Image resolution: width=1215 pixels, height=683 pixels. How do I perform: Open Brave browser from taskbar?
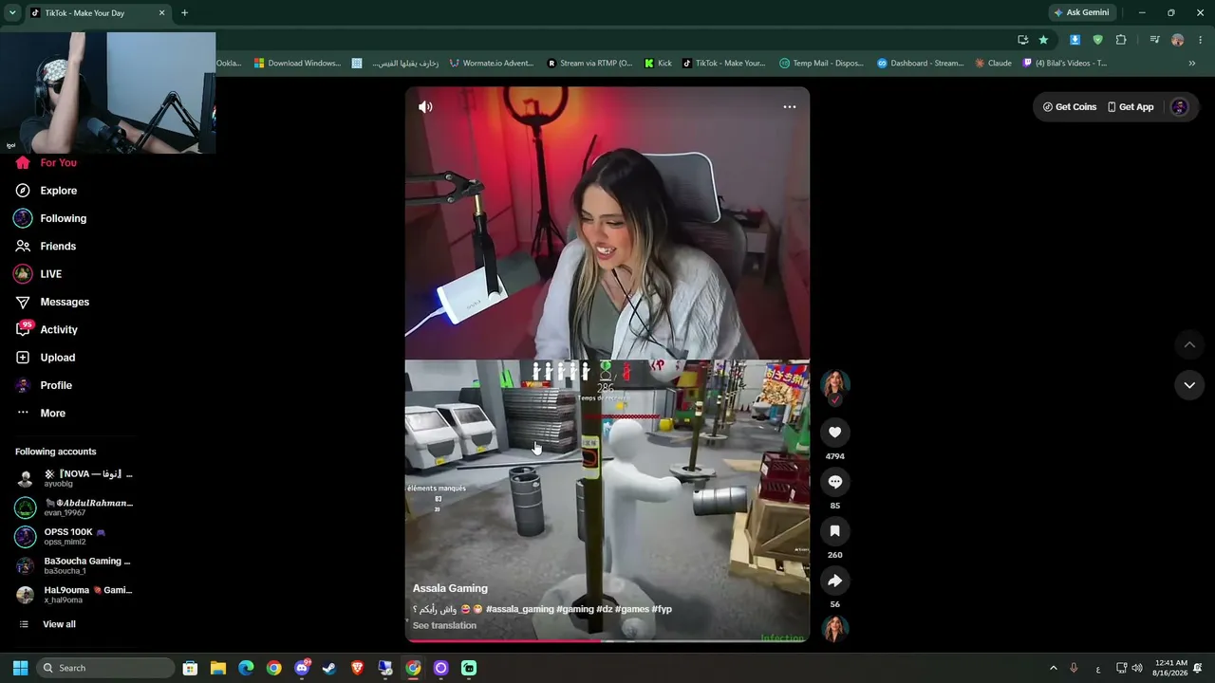(358, 668)
